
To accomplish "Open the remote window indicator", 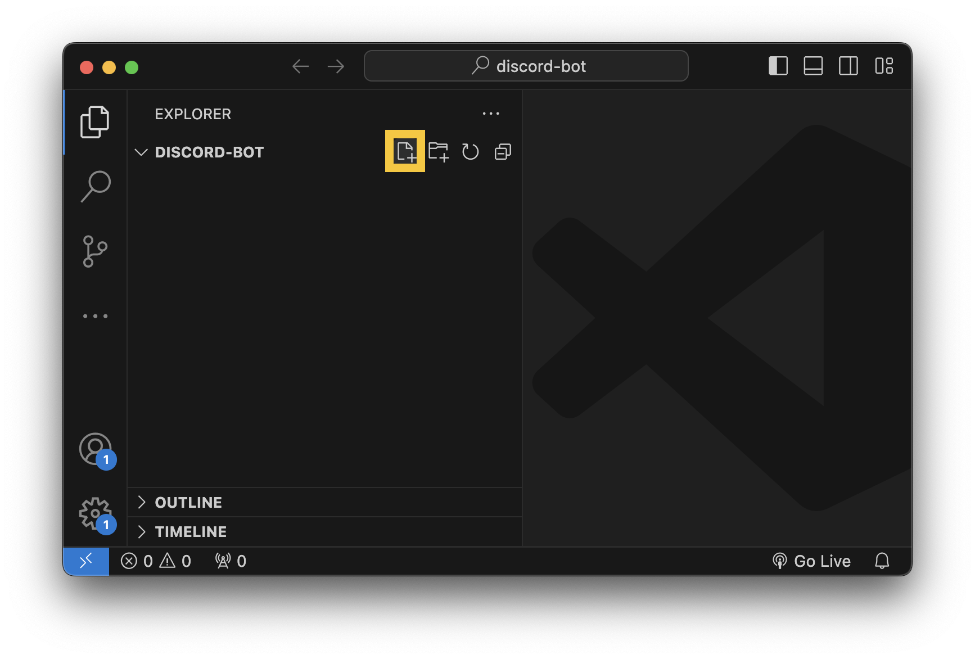I will pyautogui.click(x=86, y=561).
